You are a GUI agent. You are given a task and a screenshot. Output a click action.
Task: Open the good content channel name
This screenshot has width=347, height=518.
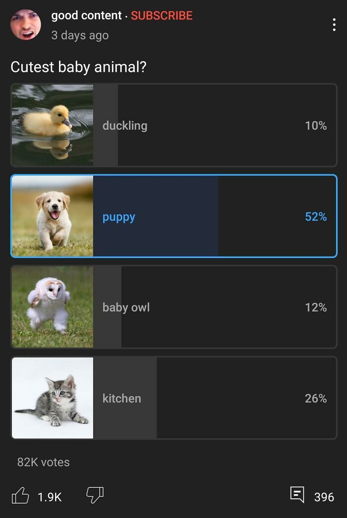pyautogui.click(x=86, y=16)
